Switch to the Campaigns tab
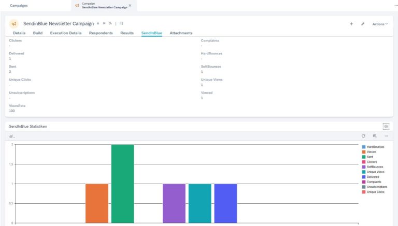Image resolution: width=398 pixels, height=226 pixels. [19, 6]
